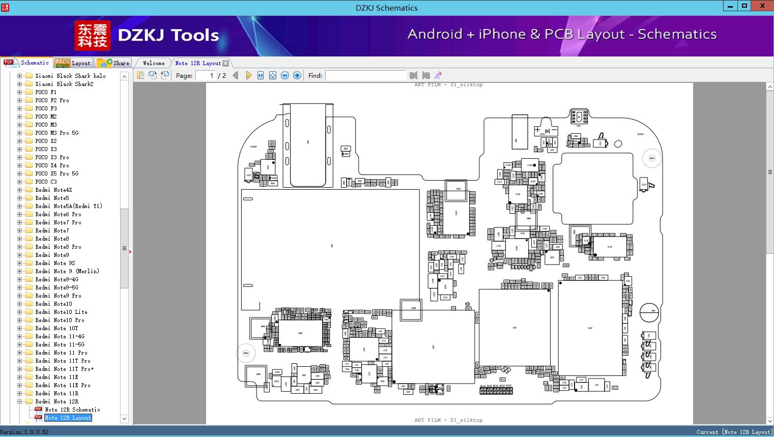
Task: Select the Redmi Note9 Pro entry
Action: click(x=58, y=296)
